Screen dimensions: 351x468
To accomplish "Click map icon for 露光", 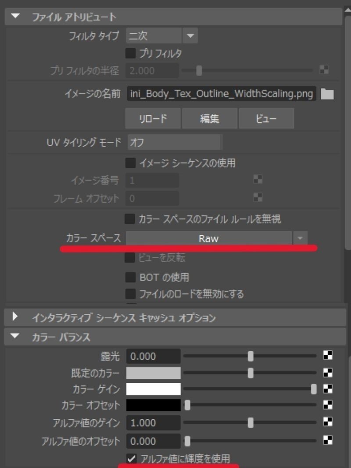I will [x=328, y=355].
